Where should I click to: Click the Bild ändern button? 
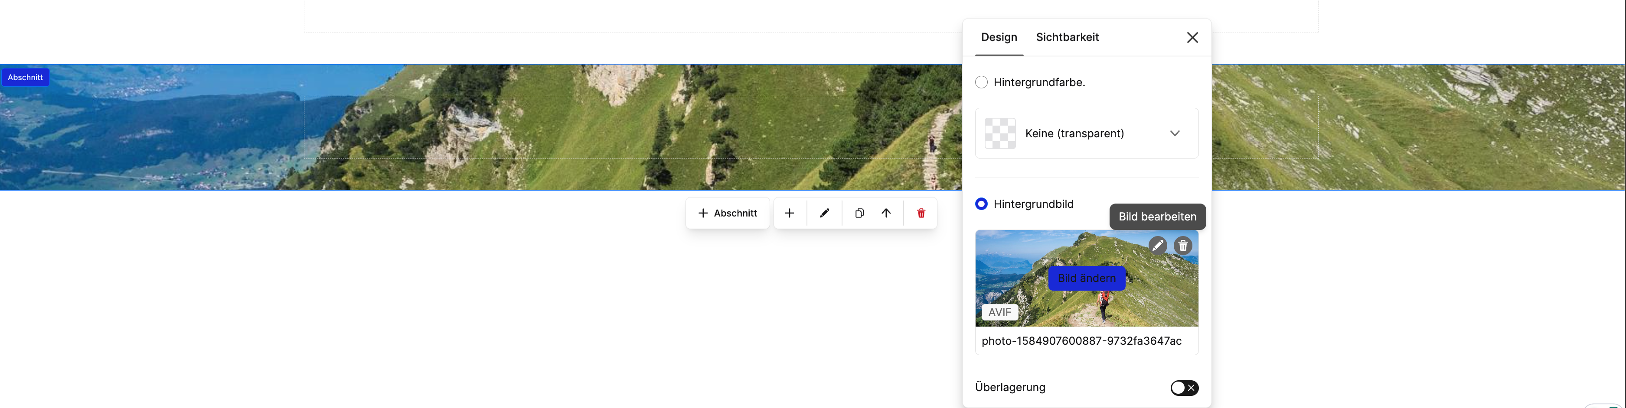(1087, 278)
